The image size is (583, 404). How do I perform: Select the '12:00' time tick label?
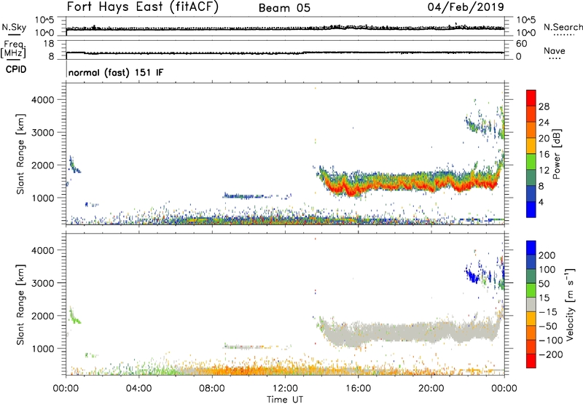pyautogui.click(x=285, y=389)
